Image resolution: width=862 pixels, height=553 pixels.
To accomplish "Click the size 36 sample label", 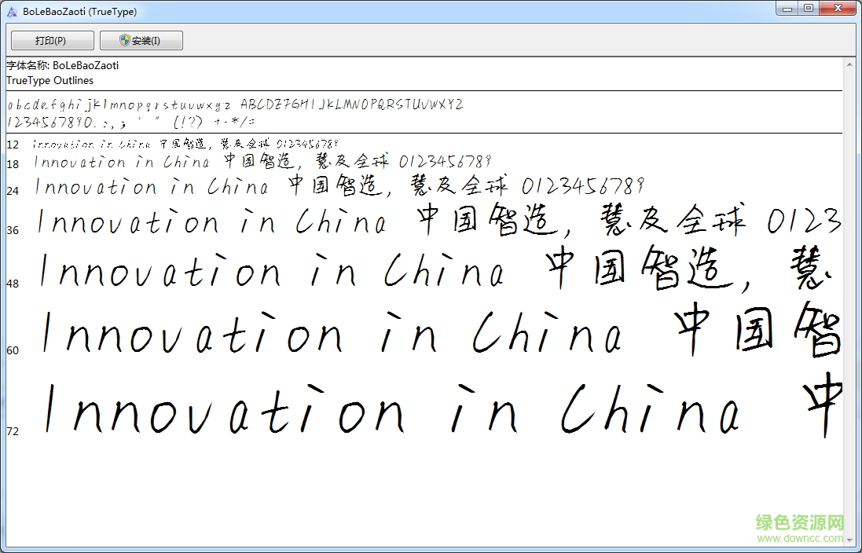I will (13, 230).
